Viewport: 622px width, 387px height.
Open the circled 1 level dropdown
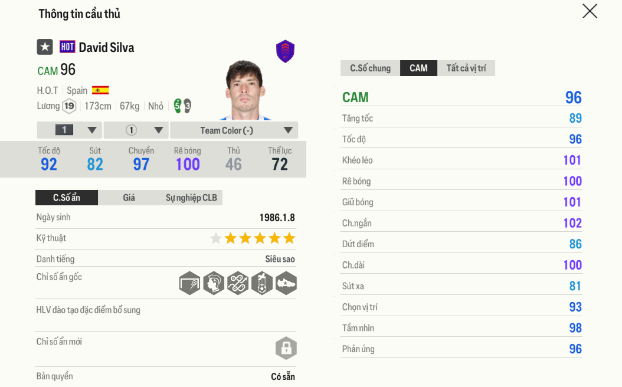(136, 130)
